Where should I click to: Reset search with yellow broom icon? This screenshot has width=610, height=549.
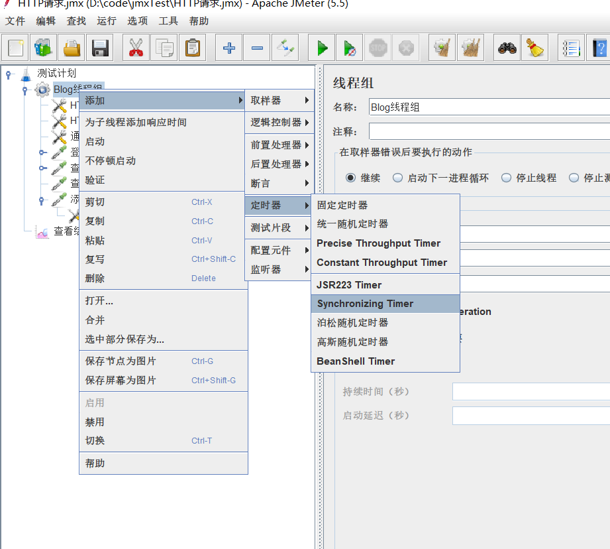pyautogui.click(x=535, y=48)
